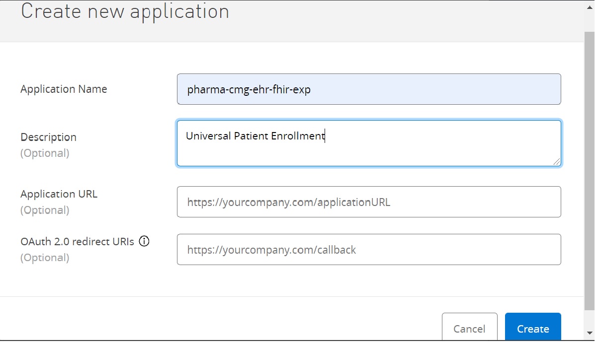595x342 pixels.
Task: Click the OAuth 2.0 redirect URIs label
Action: pyautogui.click(x=78, y=242)
